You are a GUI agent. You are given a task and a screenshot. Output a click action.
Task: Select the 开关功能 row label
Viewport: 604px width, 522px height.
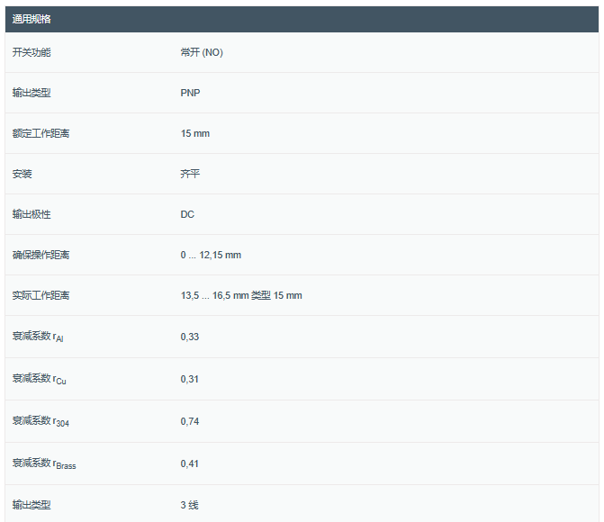[x=32, y=52]
